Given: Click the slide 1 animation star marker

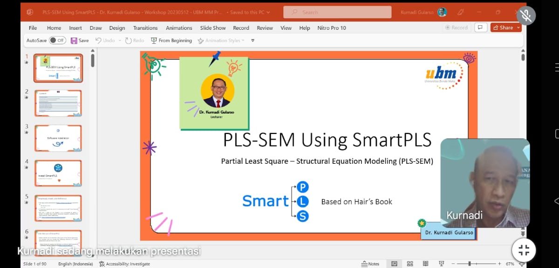Looking at the screenshot, I should [27, 62].
